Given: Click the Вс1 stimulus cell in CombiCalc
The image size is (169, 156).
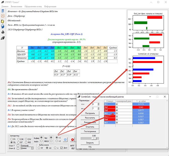Looking at the screenshot, I should tap(110, 104).
